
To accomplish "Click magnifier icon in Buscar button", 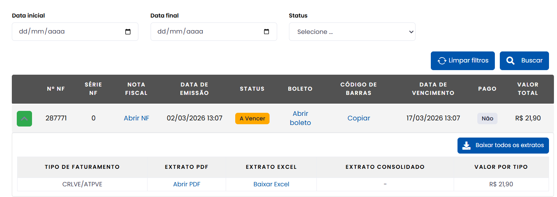I will pyautogui.click(x=510, y=61).
